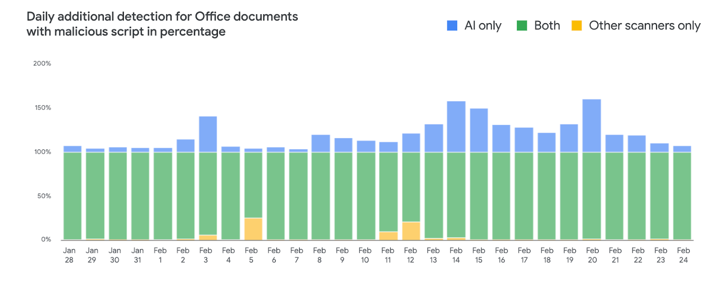This screenshot has width=713, height=284.
Task: Click the 'Feb 1' x-axis date label
Action: [160, 255]
